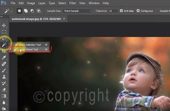
Task: Click the Magic Wand tool in toolbar
Action: (x=4, y=45)
